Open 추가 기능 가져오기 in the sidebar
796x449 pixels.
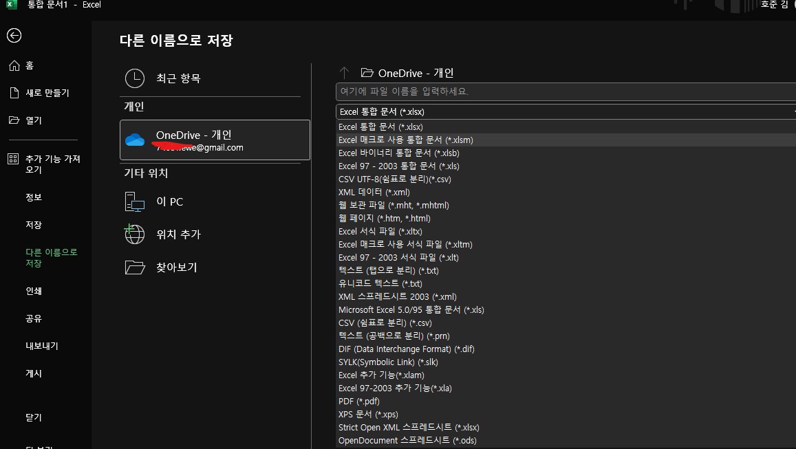click(x=53, y=164)
